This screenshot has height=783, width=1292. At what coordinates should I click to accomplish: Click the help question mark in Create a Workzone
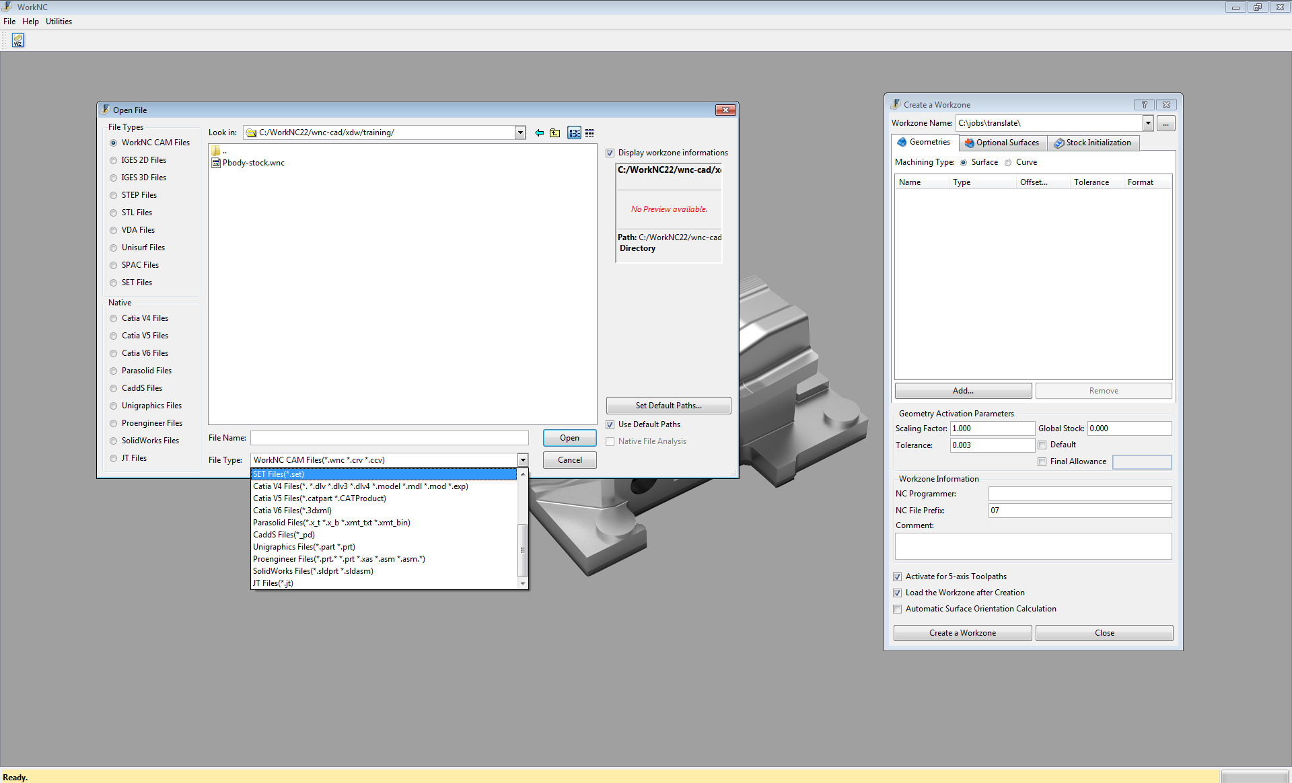coord(1144,105)
